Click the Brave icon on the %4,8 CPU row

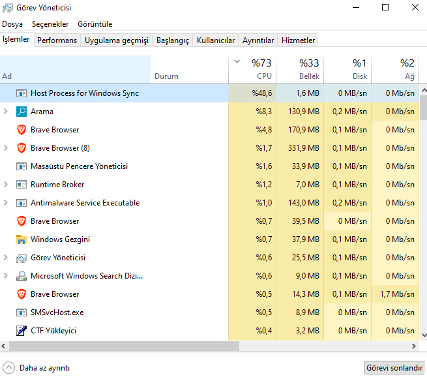pos(22,130)
